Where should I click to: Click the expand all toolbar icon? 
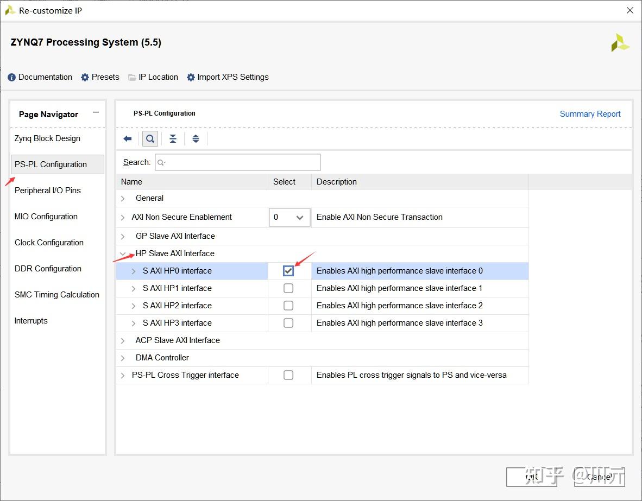(x=196, y=139)
